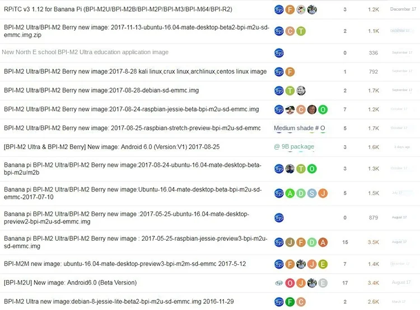
Task: Click orange F avatar in the kali linux row
Action: [x=290, y=72]
